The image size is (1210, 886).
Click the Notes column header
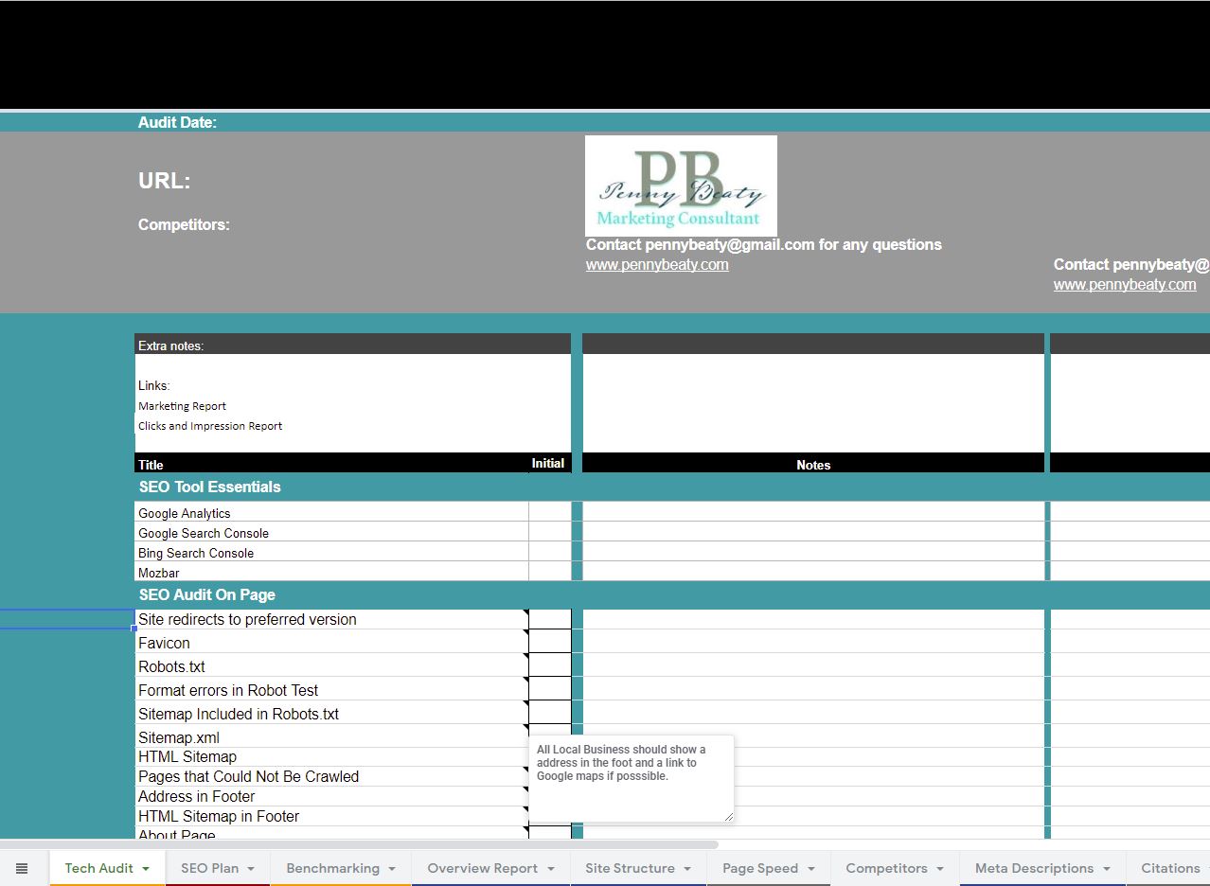pos(813,465)
